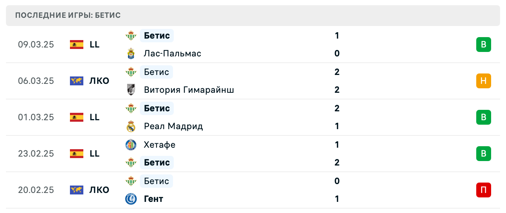Click the Spain flag on the 09.03.25 row
This screenshot has width=506, height=213.
pos(77,45)
